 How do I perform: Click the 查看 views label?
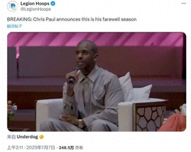[x=79, y=148]
